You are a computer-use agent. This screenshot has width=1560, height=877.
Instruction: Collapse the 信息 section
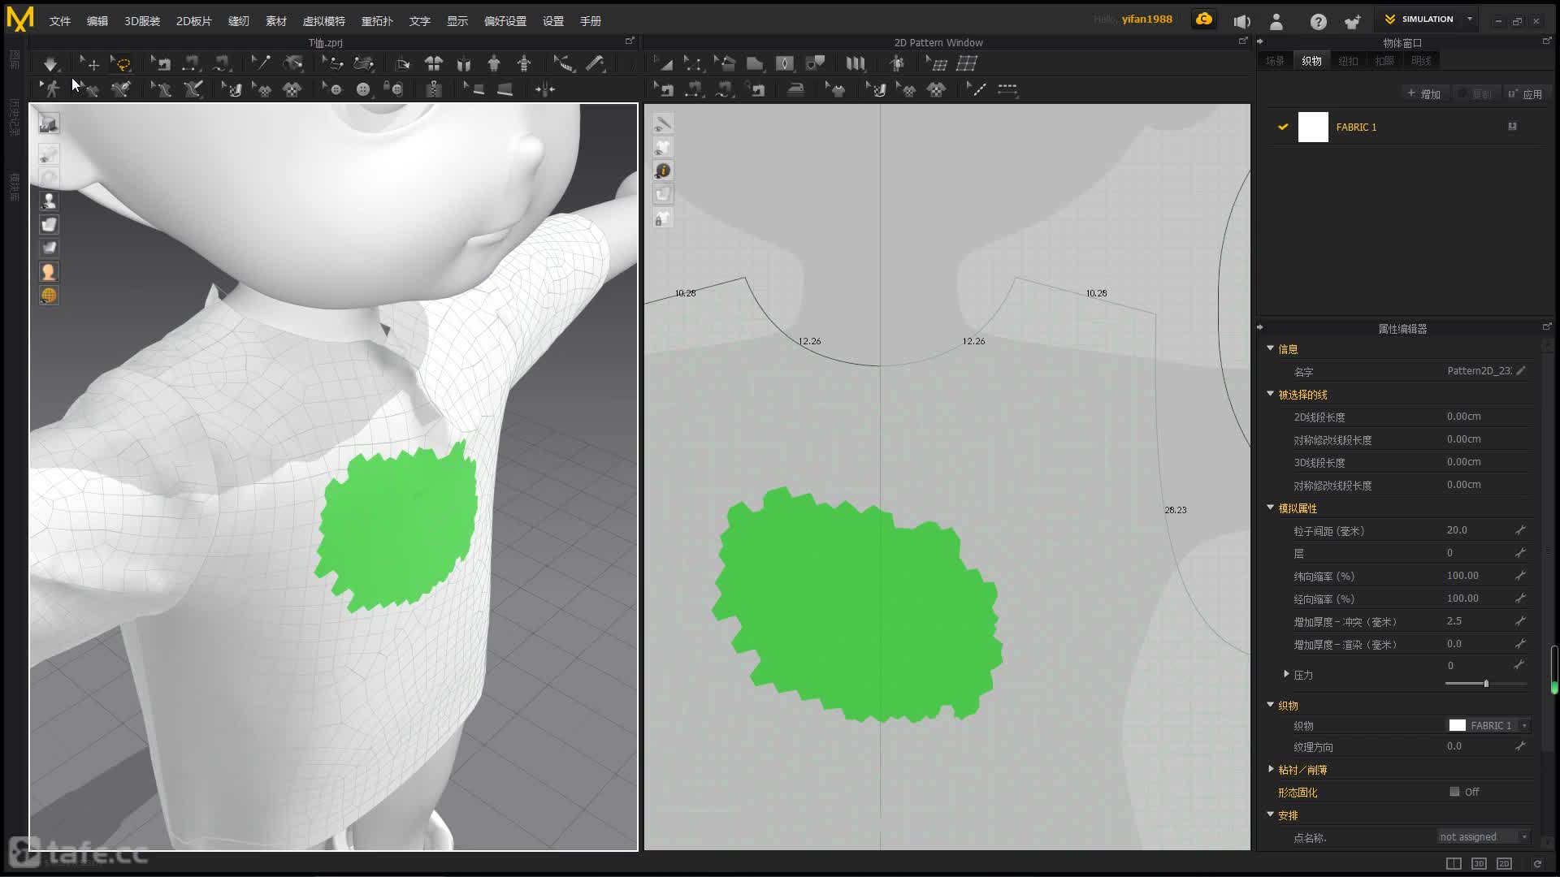1270,348
